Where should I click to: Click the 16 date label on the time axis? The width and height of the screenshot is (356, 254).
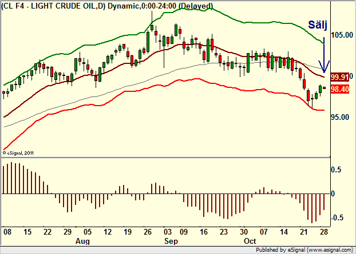(204, 232)
